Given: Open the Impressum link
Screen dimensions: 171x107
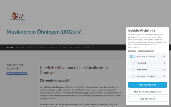Looking at the screenshot, I should click(x=132, y=51).
